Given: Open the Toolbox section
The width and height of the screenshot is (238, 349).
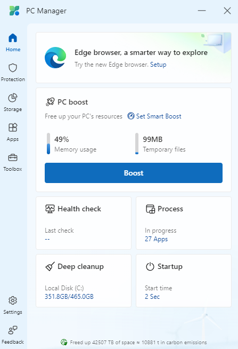Looking at the screenshot, I should click(13, 162).
